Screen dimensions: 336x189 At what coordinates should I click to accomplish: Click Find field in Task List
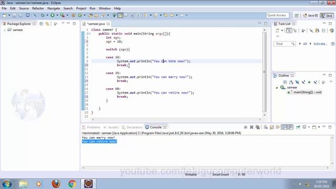[285, 44]
